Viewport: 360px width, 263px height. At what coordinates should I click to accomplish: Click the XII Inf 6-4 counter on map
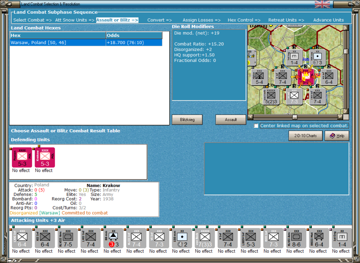click(329, 77)
